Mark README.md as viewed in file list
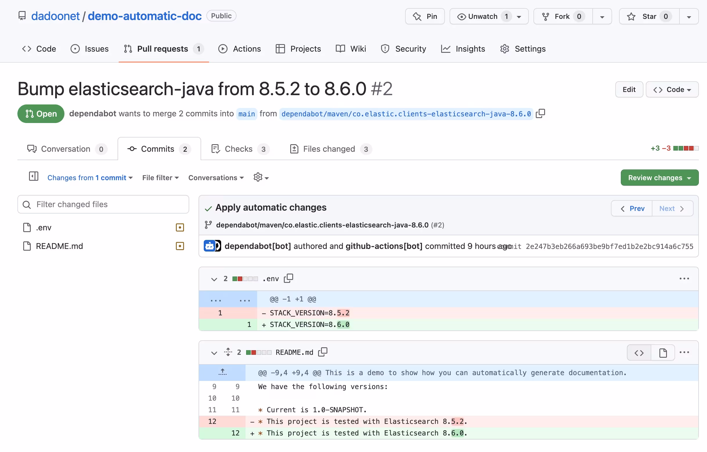This screenshot has width=707, height=452. pyautogui.click(x=180, y=246)
